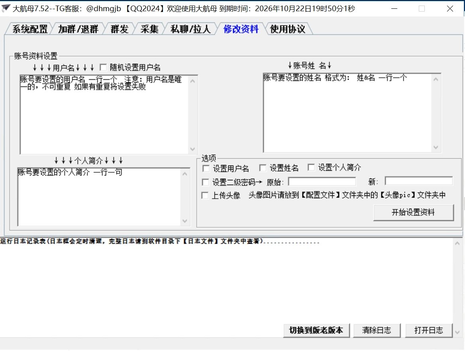465x351 pixels.
Task: View the 使用协议 tab
Action: click(x=287, y=29)
